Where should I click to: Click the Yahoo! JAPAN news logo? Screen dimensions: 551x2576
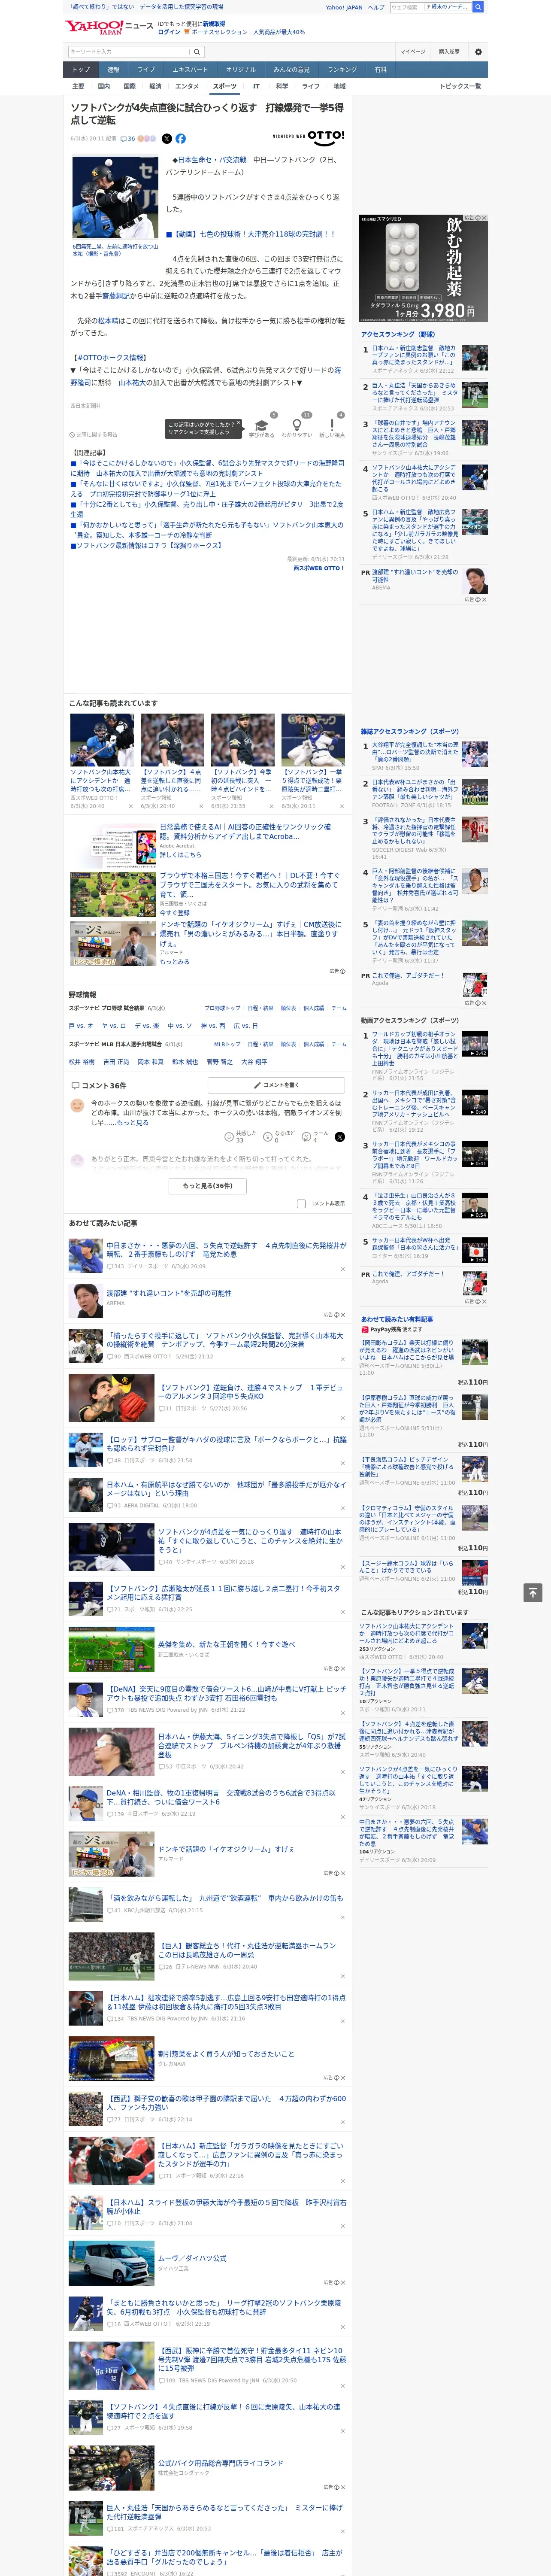click(109, 27)
